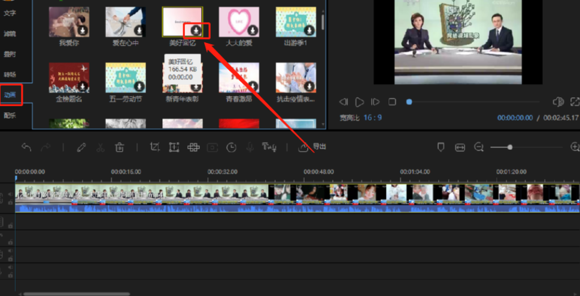Toggle fullscreen preview
Image resolution: width=580 pixels, height=296 pixels.
pos(575,101)
